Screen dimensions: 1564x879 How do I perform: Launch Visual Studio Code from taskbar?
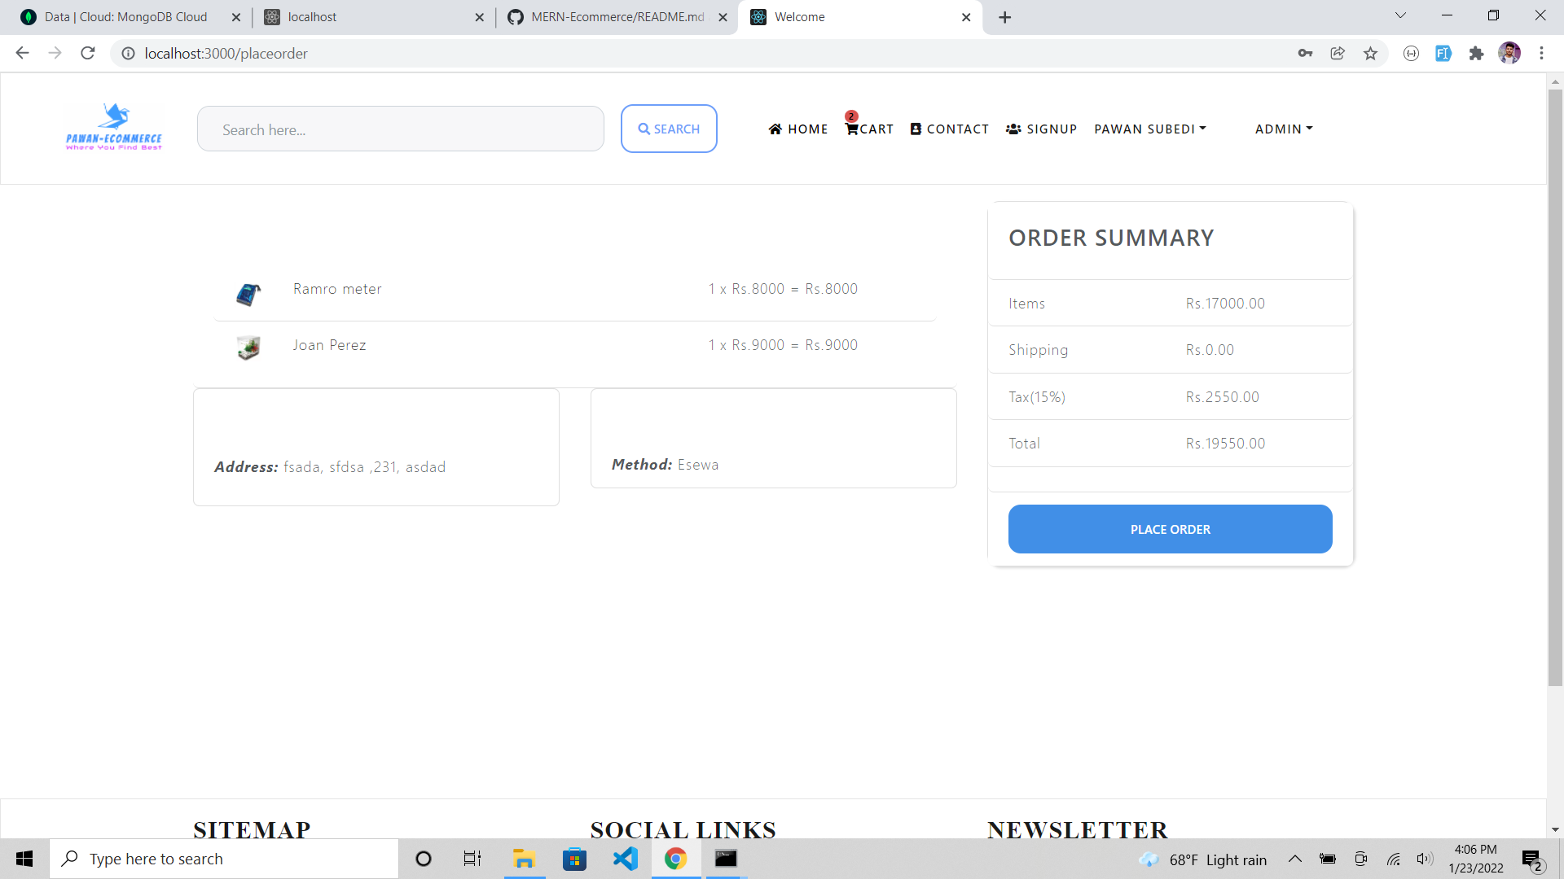coord(624,859)
